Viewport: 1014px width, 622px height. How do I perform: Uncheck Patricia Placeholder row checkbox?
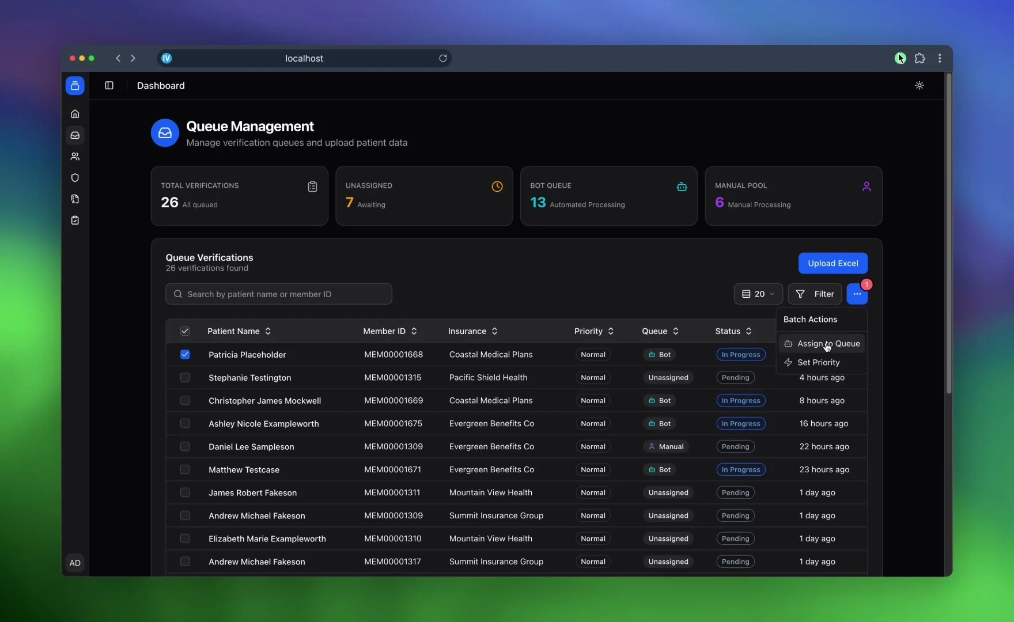(185, 355)
